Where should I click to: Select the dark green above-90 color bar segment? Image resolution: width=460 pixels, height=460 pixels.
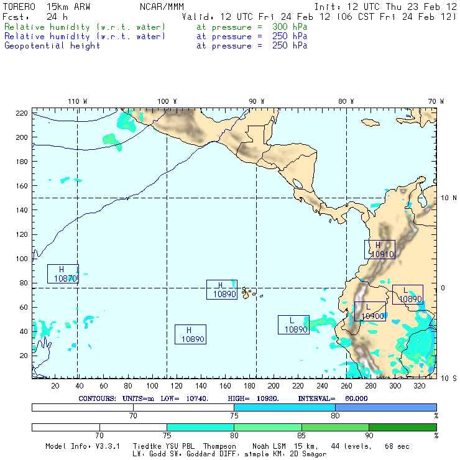click(403, 427)
